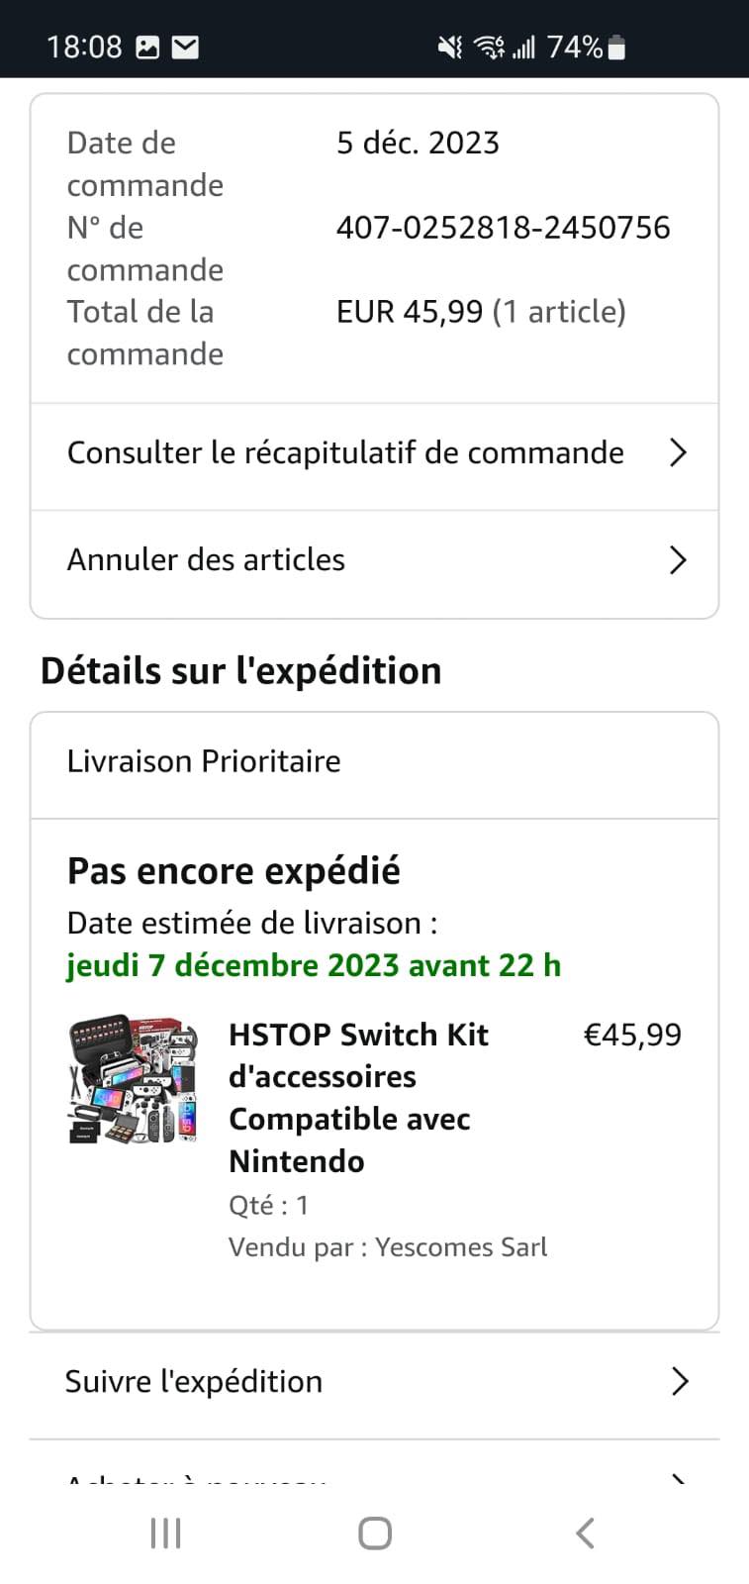The height and width of the screenshot is (1584, 749).
Task: Tap chevron next to Suivre l'expédition
Action: tap(679, 1381)
